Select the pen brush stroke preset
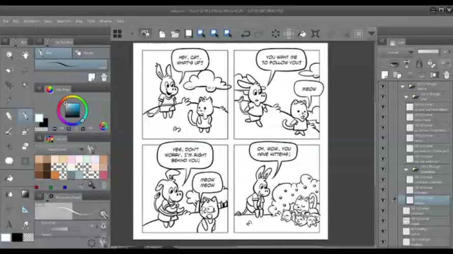The width and height of the screenshot is (453, 254). tap(71, 65)
